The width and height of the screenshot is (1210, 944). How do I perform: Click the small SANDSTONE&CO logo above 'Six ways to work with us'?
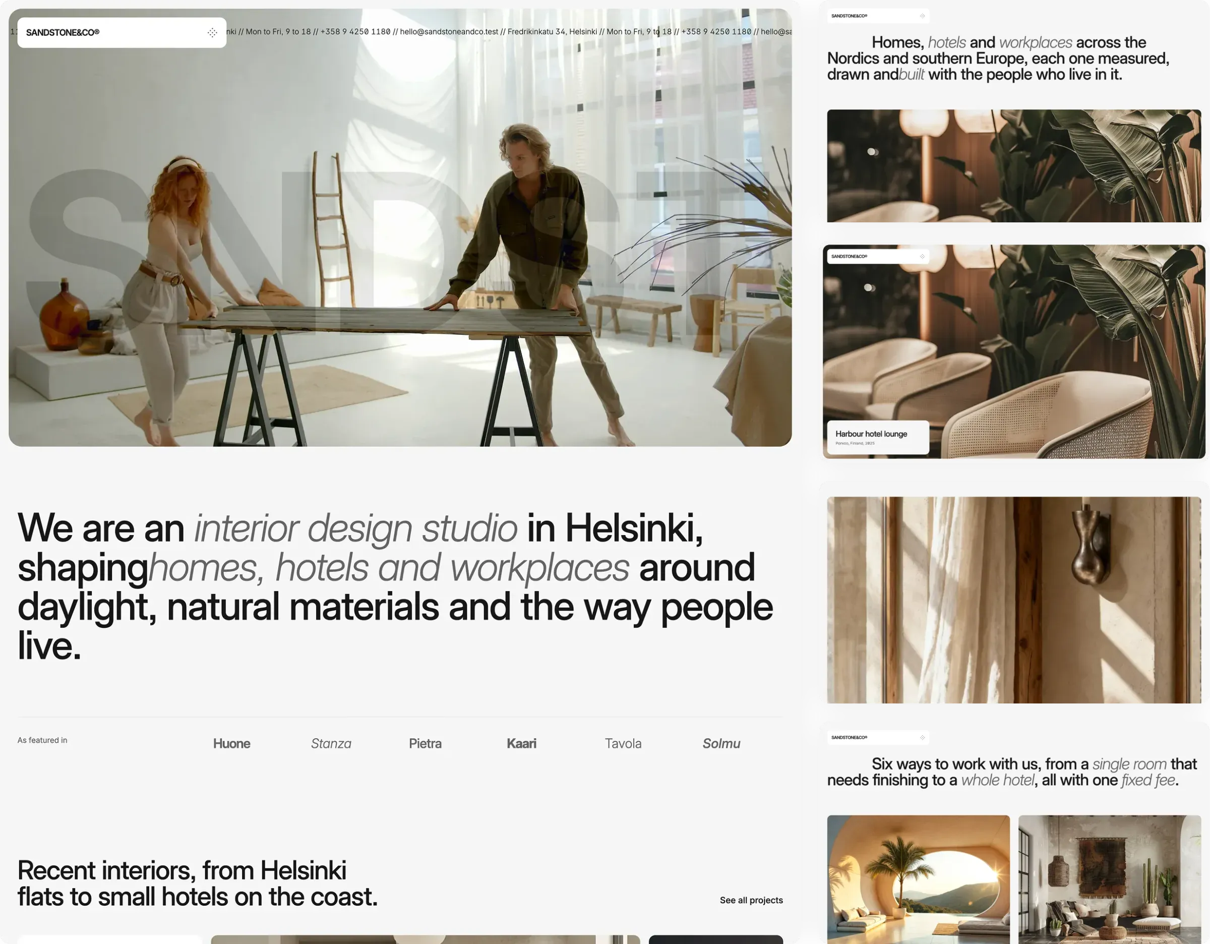click(850, 737)
